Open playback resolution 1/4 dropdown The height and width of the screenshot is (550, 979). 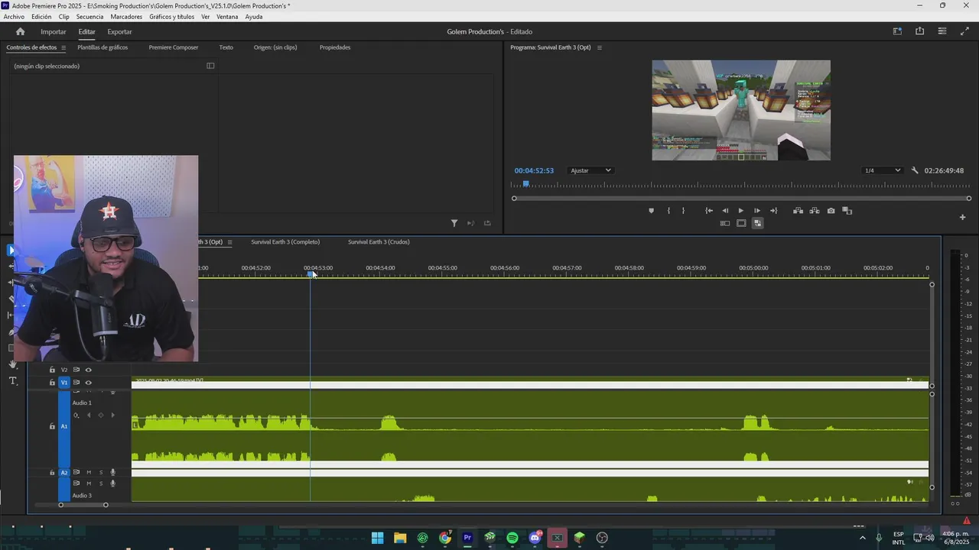click(x=882, y=170)
